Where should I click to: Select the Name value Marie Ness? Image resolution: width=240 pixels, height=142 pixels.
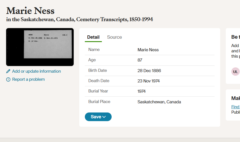coord(148,50)
